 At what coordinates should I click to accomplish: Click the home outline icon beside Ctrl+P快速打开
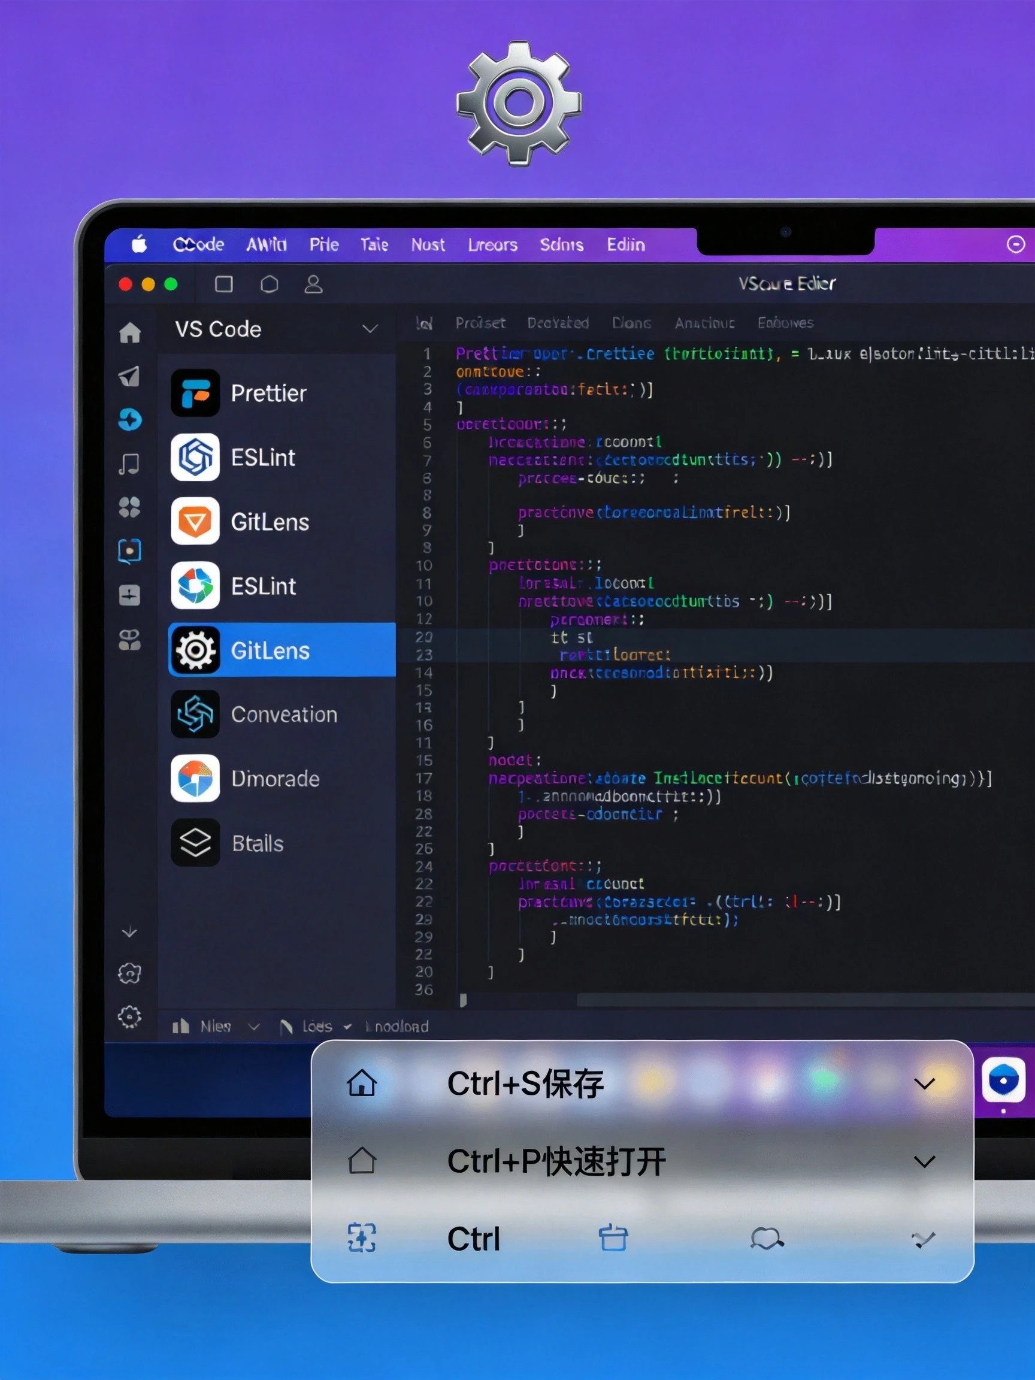pos(362,1160)
